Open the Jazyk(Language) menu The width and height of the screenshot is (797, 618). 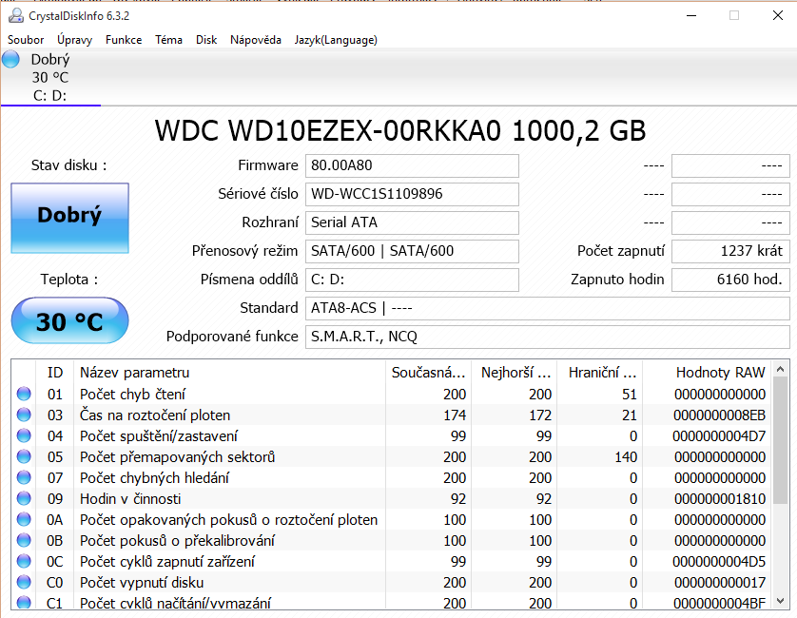tap(336, 40)
